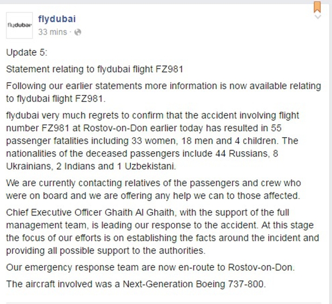Click the 'Our emergency response team' sentence
The width and height of the screenshot is (332, 304).
(x=150, y=267)
